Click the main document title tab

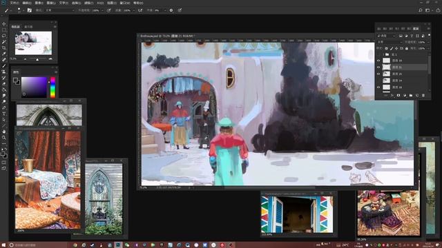167,36
